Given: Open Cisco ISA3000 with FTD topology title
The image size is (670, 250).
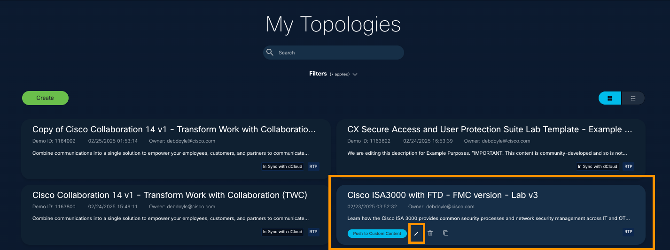Looking at the screenshot, I should (443, 195).
